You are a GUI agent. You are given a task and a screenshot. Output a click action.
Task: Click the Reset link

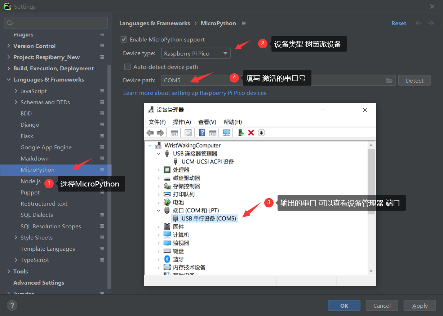pyautogui.click(x=399, y=23)
